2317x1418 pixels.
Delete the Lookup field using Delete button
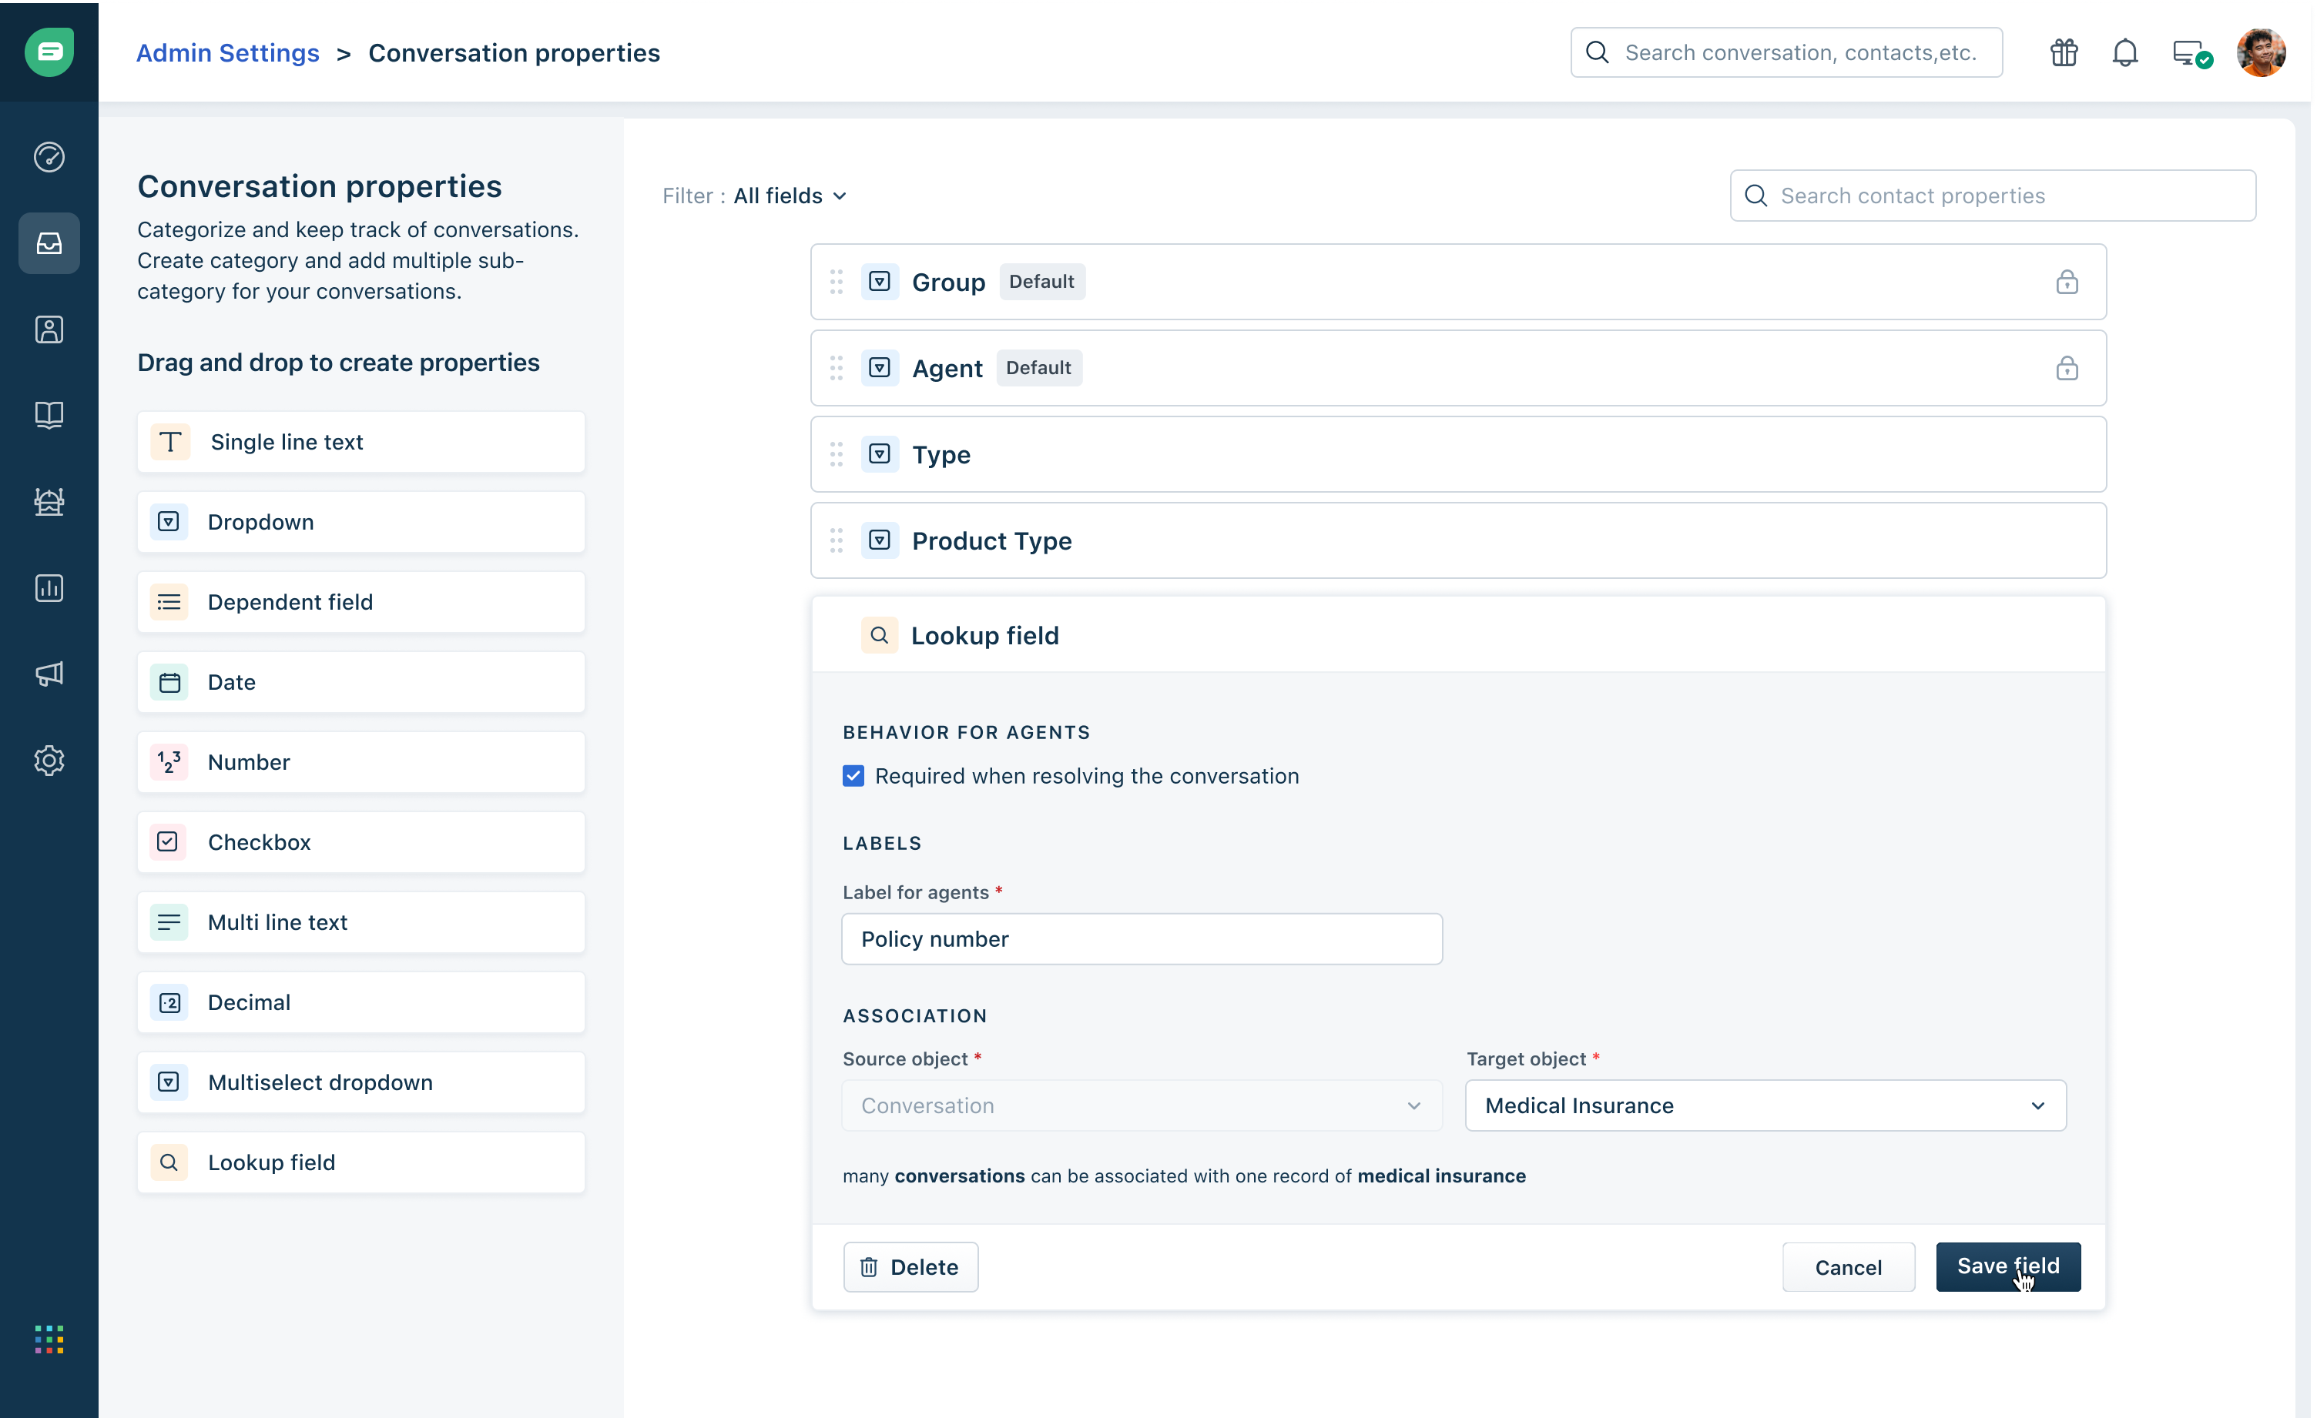909,1266
